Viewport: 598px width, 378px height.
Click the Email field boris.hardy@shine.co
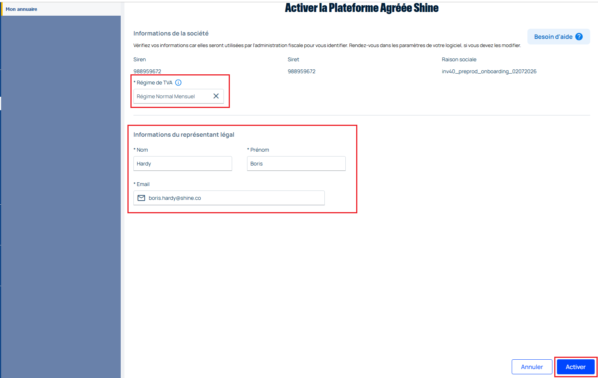tap(229, 198)
